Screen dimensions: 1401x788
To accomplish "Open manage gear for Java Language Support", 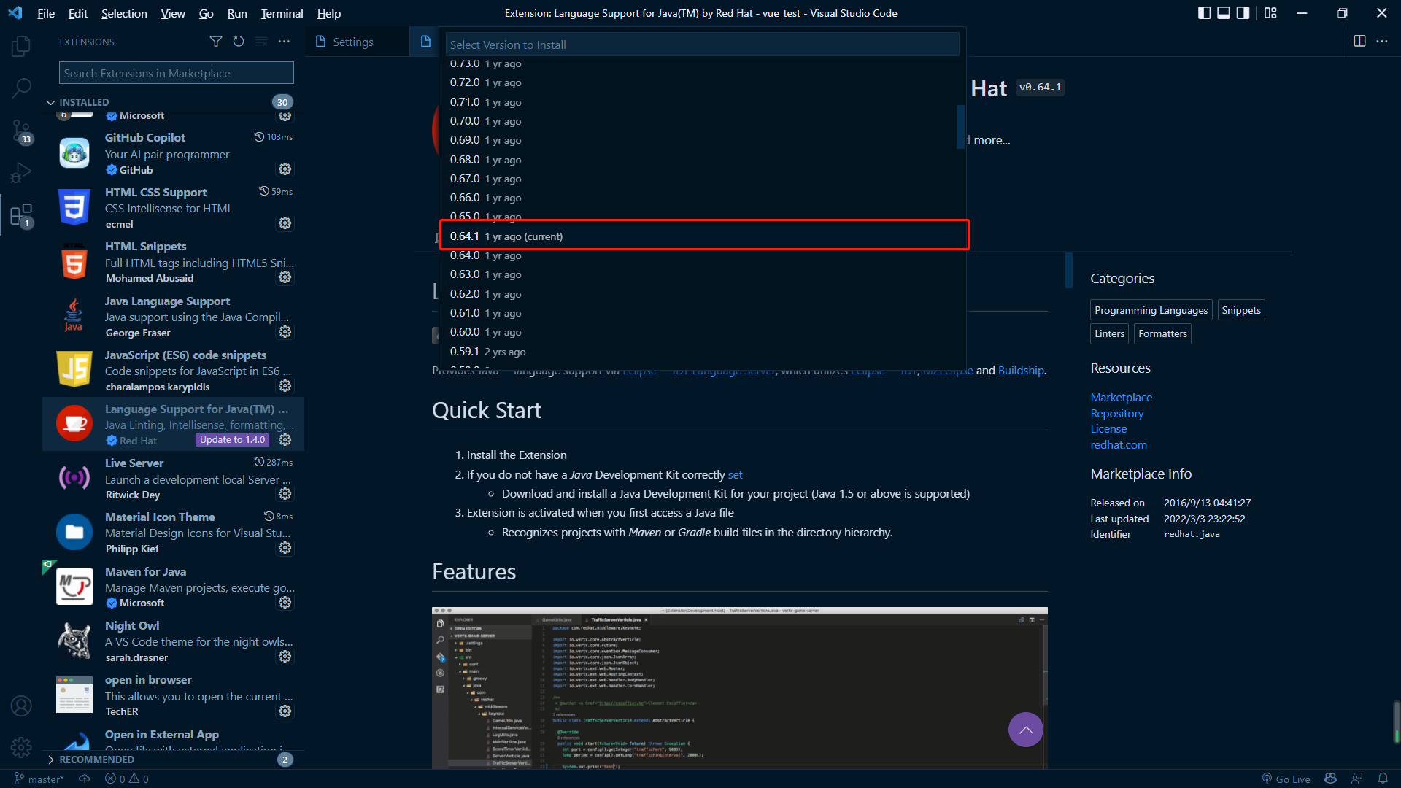I will point(285,332).
